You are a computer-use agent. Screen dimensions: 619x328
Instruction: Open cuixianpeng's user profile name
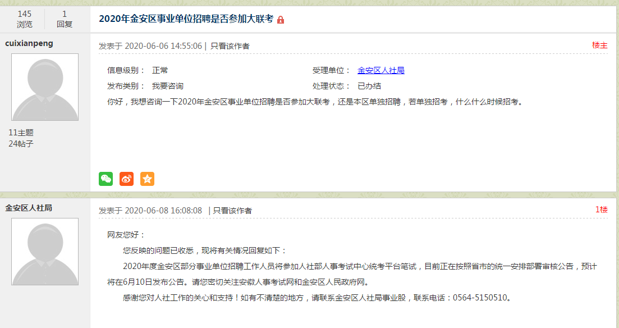(x=29, y=43)
